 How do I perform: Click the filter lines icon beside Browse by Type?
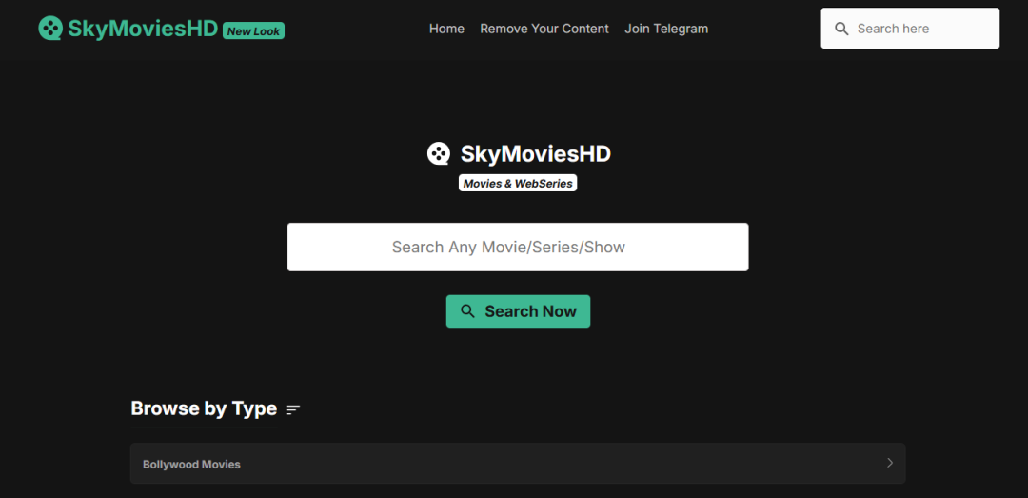pos(293,410)
